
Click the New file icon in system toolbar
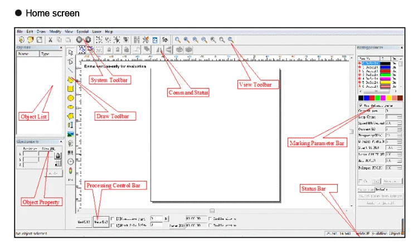[x=21, y=40]
